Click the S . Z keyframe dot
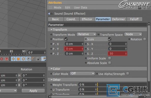This screenshot has width=151, height=98. pyautogui.click(x=86, y=53)
